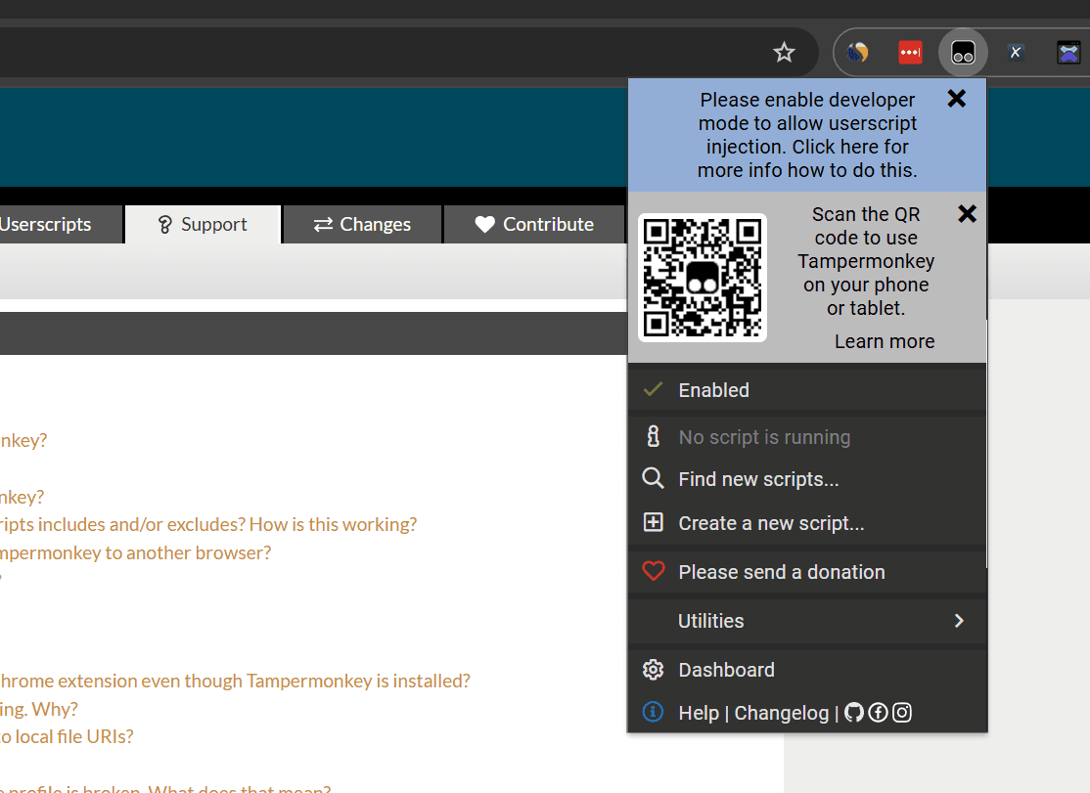Bookmark this page with the star icon
The image size is (1090, 793).
(x=784, y=53)
